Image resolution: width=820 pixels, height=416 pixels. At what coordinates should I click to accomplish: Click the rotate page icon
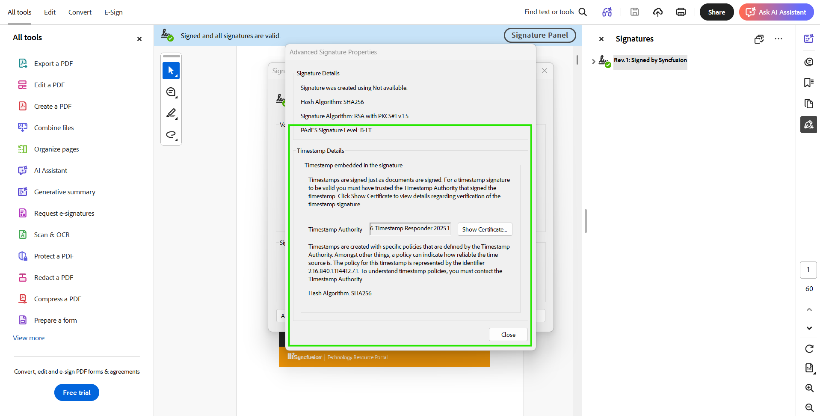point(809,349)
